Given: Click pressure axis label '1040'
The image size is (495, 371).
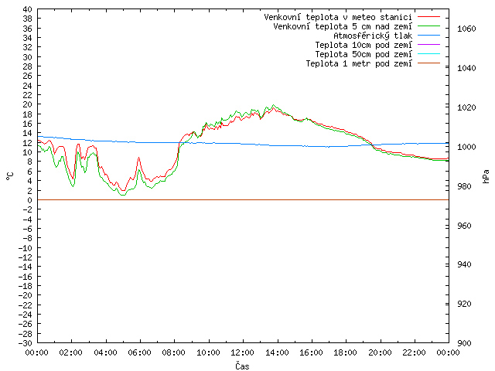Looking at the screenshot, I should 466,68.
